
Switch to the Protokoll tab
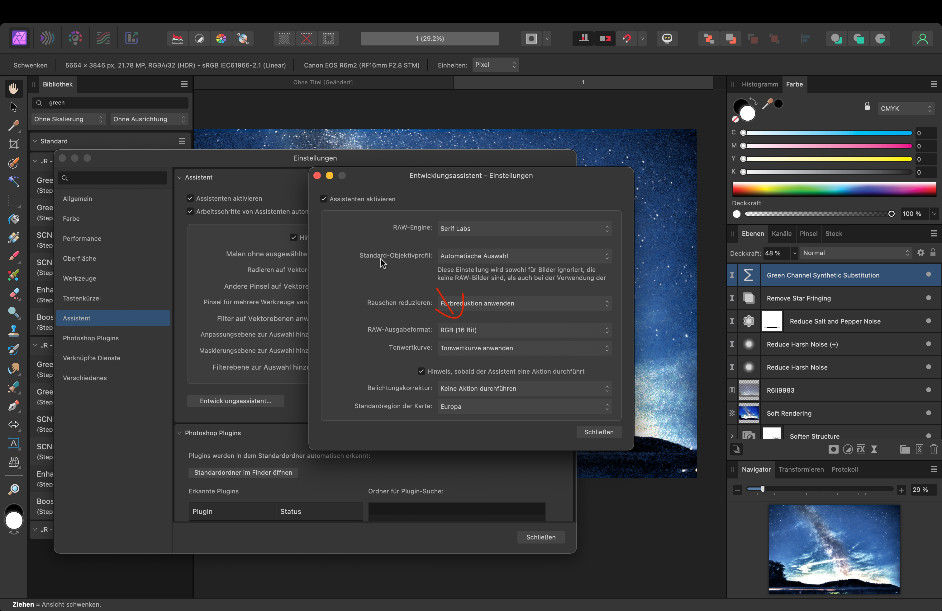tap(844, 469)
